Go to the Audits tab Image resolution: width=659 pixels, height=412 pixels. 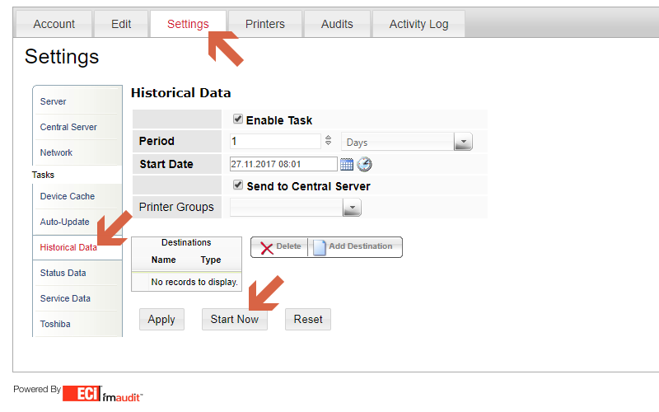pos(338,24)
